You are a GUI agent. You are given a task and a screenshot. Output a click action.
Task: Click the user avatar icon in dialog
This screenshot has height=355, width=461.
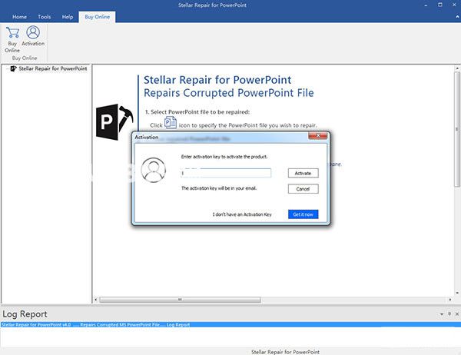pos(153,170)
